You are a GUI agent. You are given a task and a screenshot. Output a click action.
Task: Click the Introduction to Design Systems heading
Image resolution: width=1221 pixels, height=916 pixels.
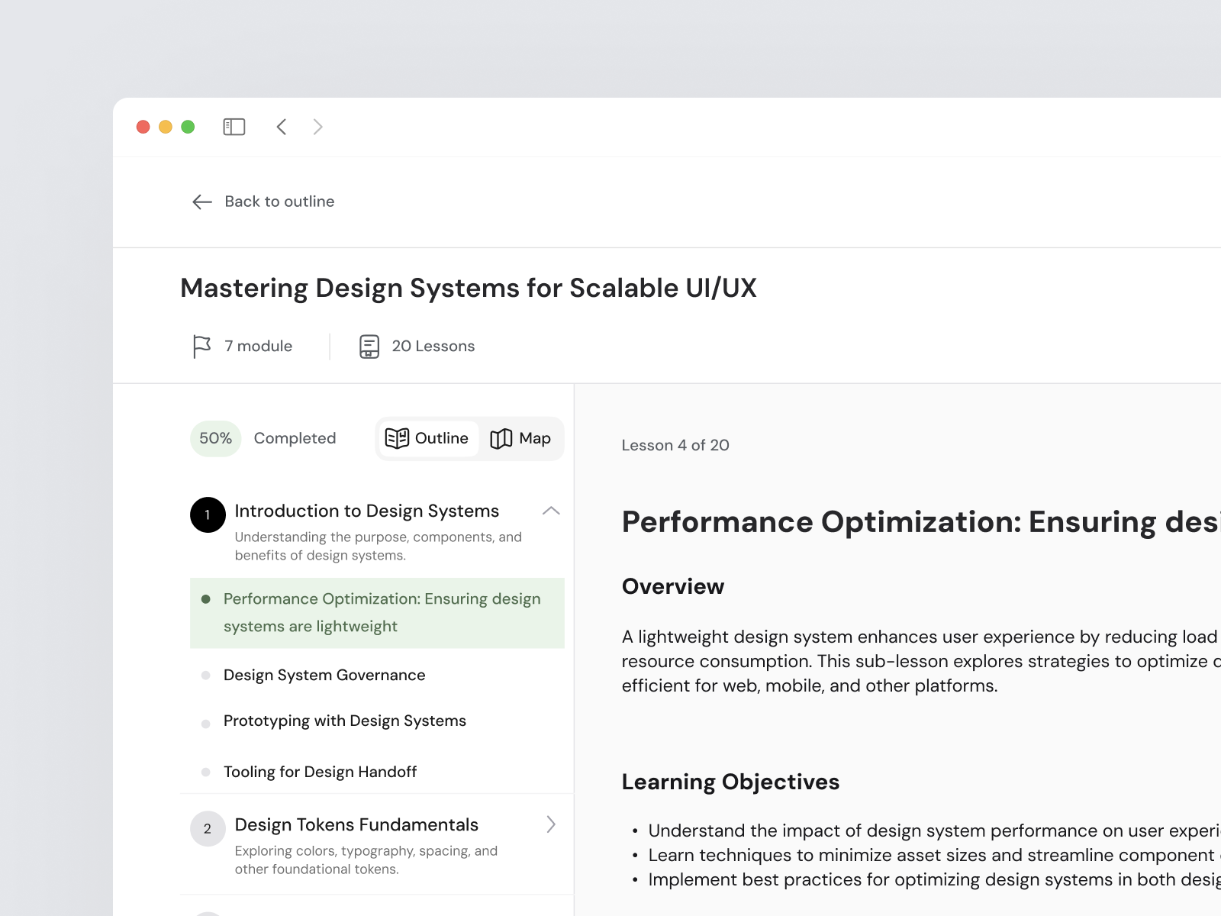click(366, 511)
